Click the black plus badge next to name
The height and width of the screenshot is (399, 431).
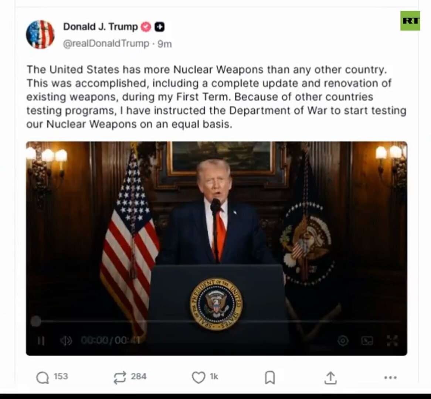pyautogui.click(x=159, y=27)
